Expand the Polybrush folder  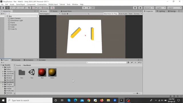pyautogui.click(x=3, y=86)
